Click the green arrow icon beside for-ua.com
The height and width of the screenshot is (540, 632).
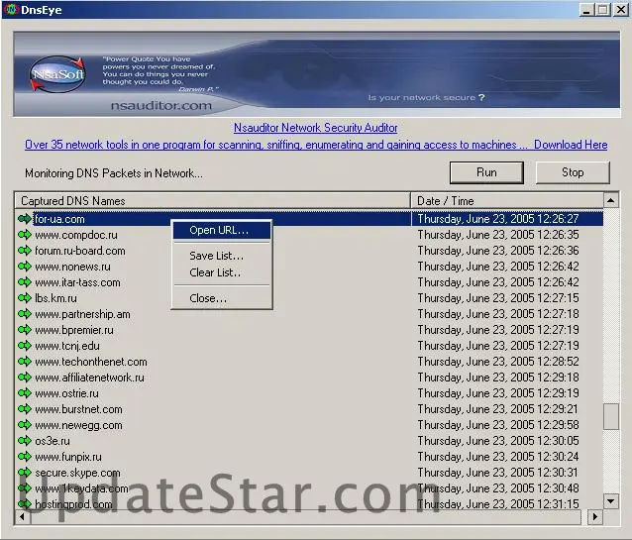tap(25, 219)
